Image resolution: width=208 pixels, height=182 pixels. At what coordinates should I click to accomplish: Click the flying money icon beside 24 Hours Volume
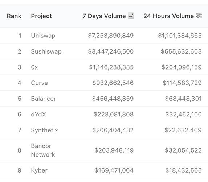click(199, 16)
